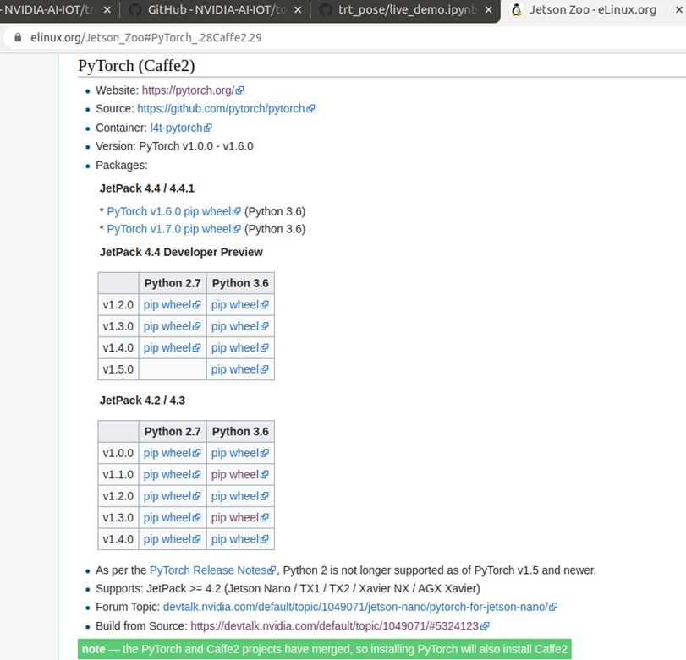Open JetPack 4.2/4.3 v1.3.0 Python 3.6 pip wheel
This screenshot has width=686, height=660.
pos(235,517)
